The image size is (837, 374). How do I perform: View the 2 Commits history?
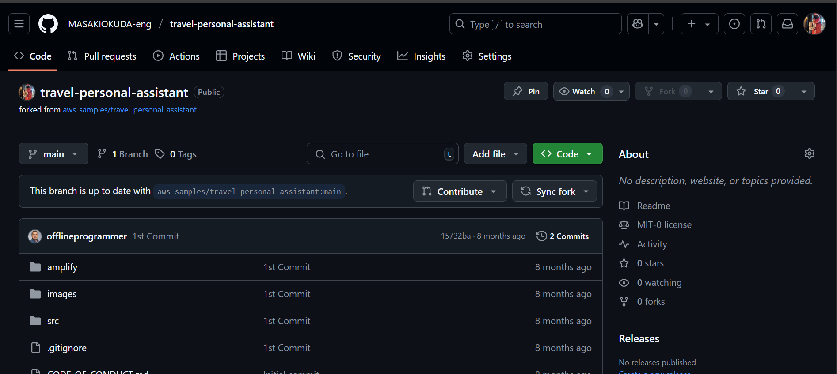563,236
